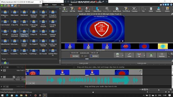This screenshot has width=173, height=97.
Task: Toggle the fade icon on the audio clip
Action: tap(28, 83)
